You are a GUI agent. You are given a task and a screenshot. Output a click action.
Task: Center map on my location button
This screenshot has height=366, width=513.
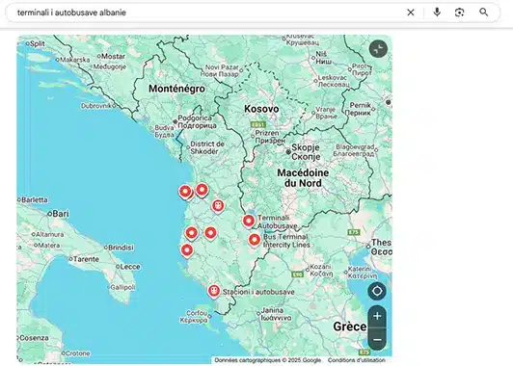pyautogui.click(x=377, y=291)
